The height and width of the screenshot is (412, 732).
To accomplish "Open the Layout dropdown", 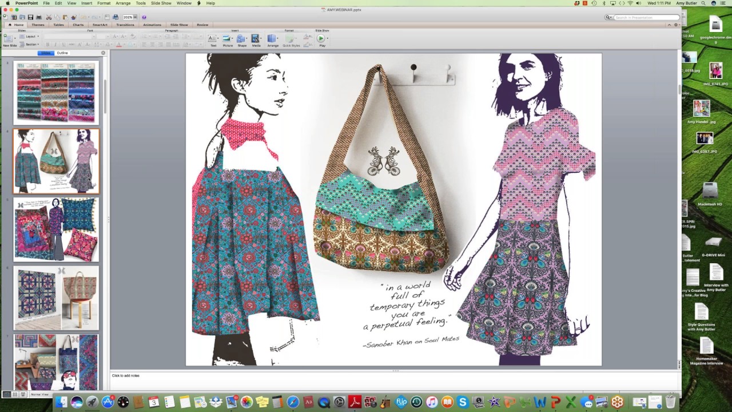I will point(30,37).
